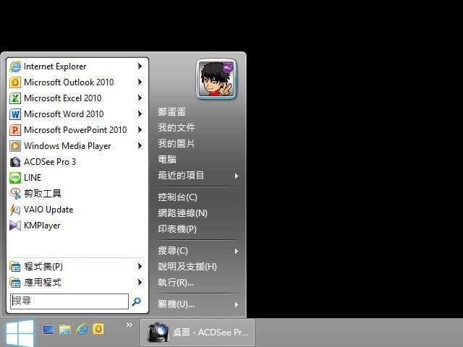Click the VAIO Update icon
This screenshot has height=347, width=463.
15,210
